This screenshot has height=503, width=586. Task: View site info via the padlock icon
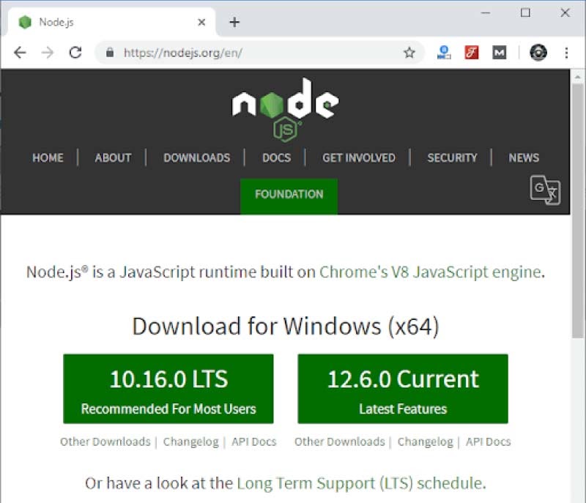(x=109, y=53)
